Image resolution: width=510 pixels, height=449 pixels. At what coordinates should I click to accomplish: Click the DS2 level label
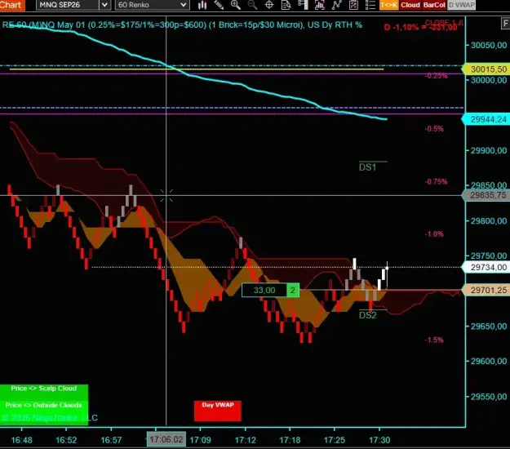(367, 315)
